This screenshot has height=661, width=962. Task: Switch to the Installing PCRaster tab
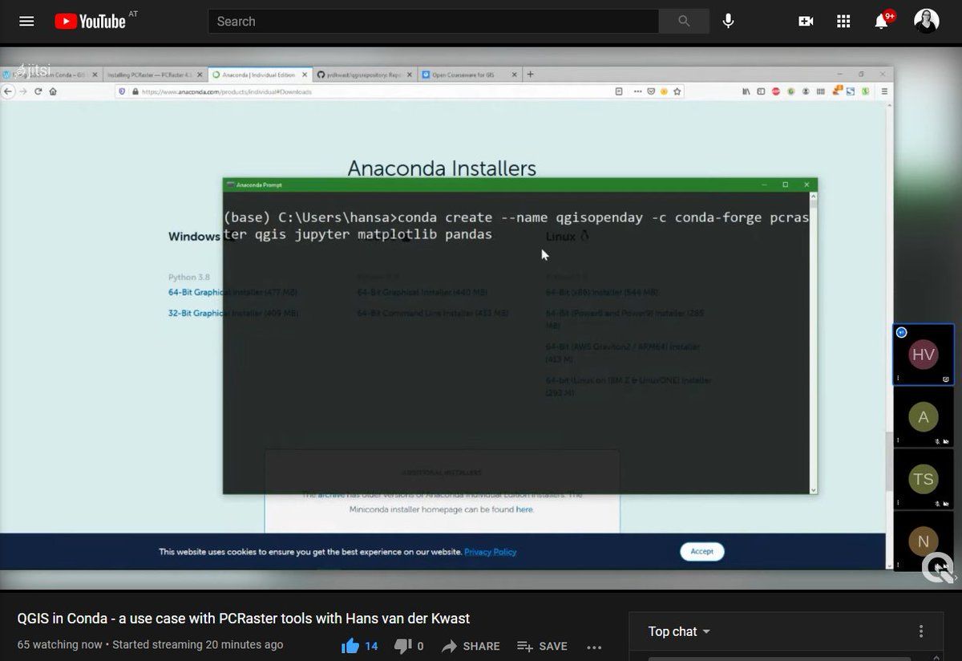click(151, 75)
